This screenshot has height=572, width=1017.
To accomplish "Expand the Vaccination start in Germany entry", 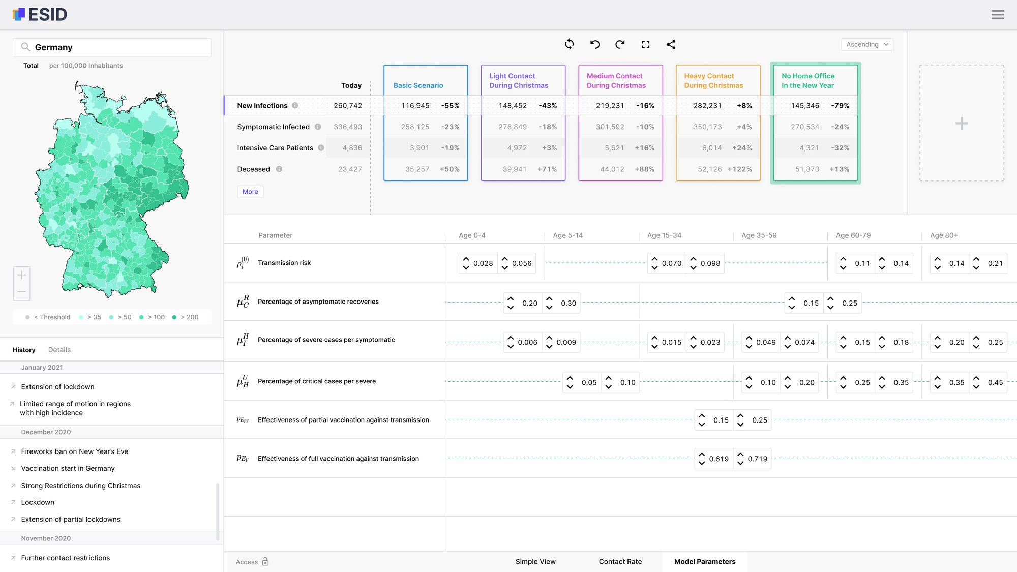I will click(68, 468).
